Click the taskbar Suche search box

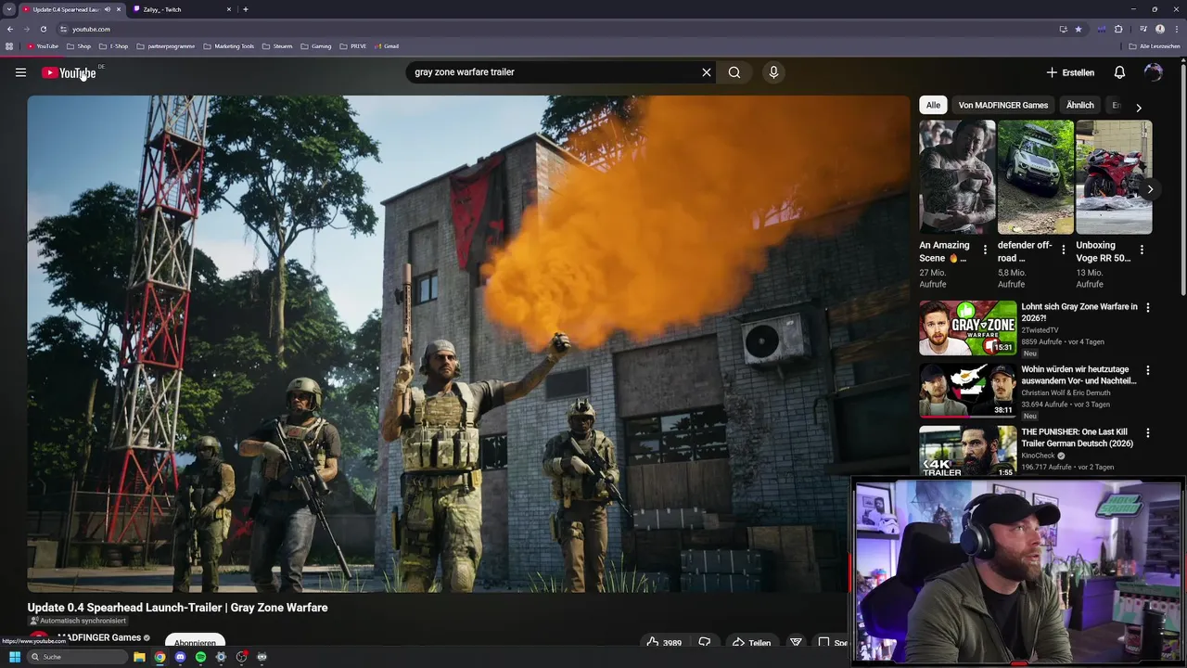click(77, 657)
